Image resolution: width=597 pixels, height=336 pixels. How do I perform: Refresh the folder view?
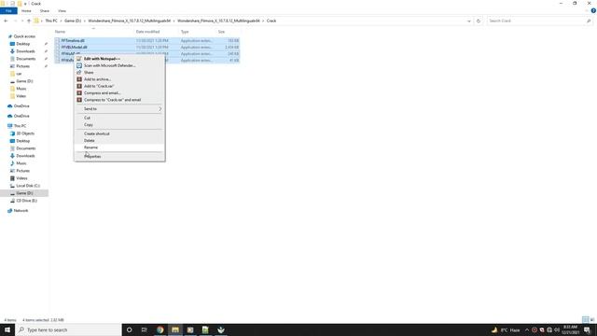(479, 21)
